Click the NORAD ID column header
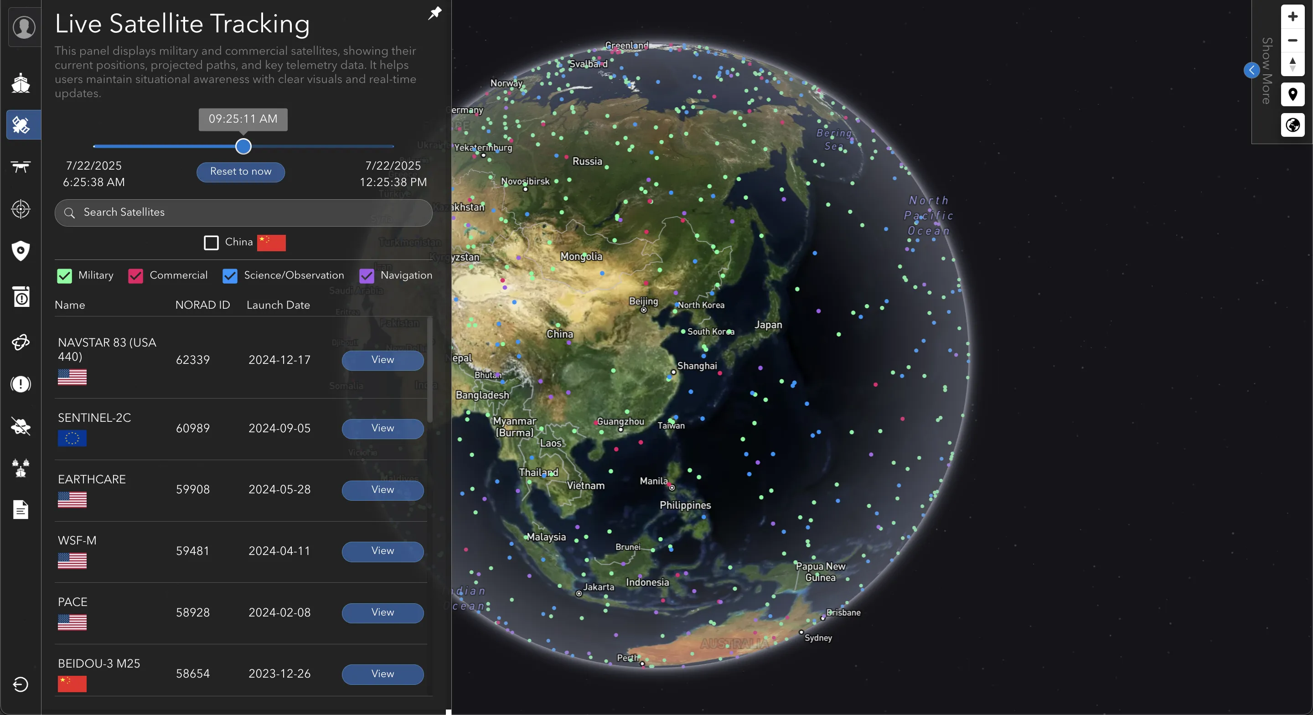This screenshot has width=1313, height=715. [203, 305]
